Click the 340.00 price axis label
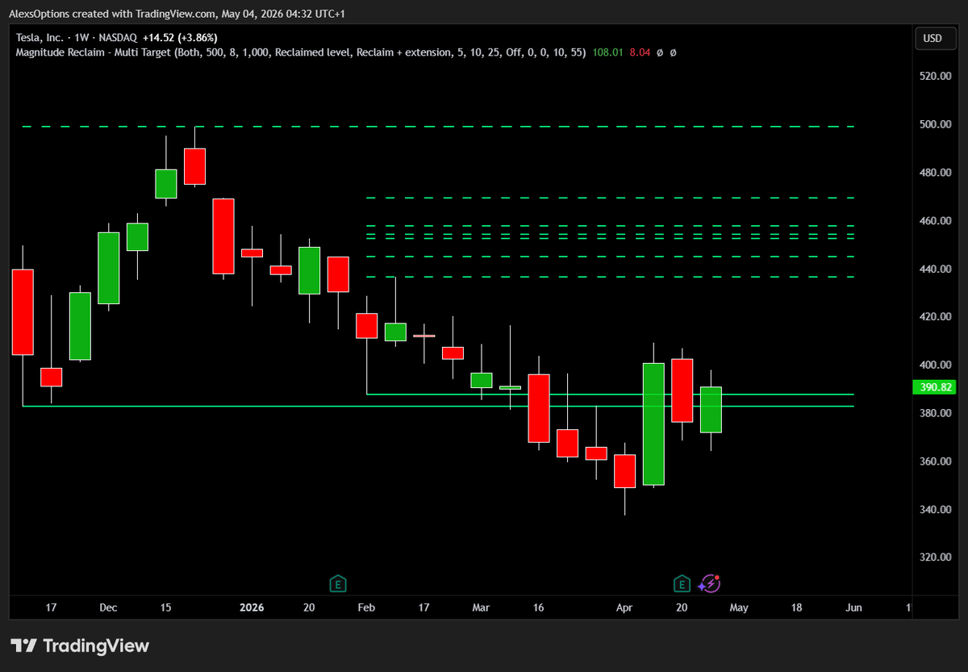The height and width of the screenshot is (672, 968). pos(936,510)
